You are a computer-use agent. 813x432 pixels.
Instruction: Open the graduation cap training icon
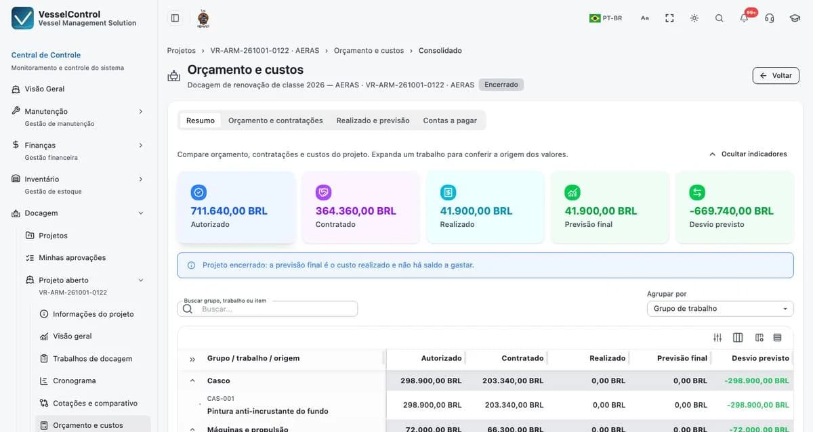point(795,18)
